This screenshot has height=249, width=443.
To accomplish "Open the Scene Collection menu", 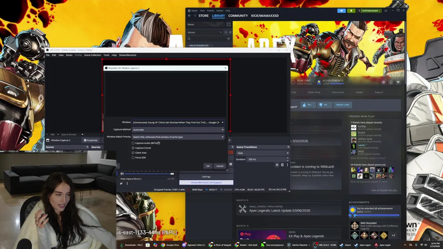I will click(92, 55).
